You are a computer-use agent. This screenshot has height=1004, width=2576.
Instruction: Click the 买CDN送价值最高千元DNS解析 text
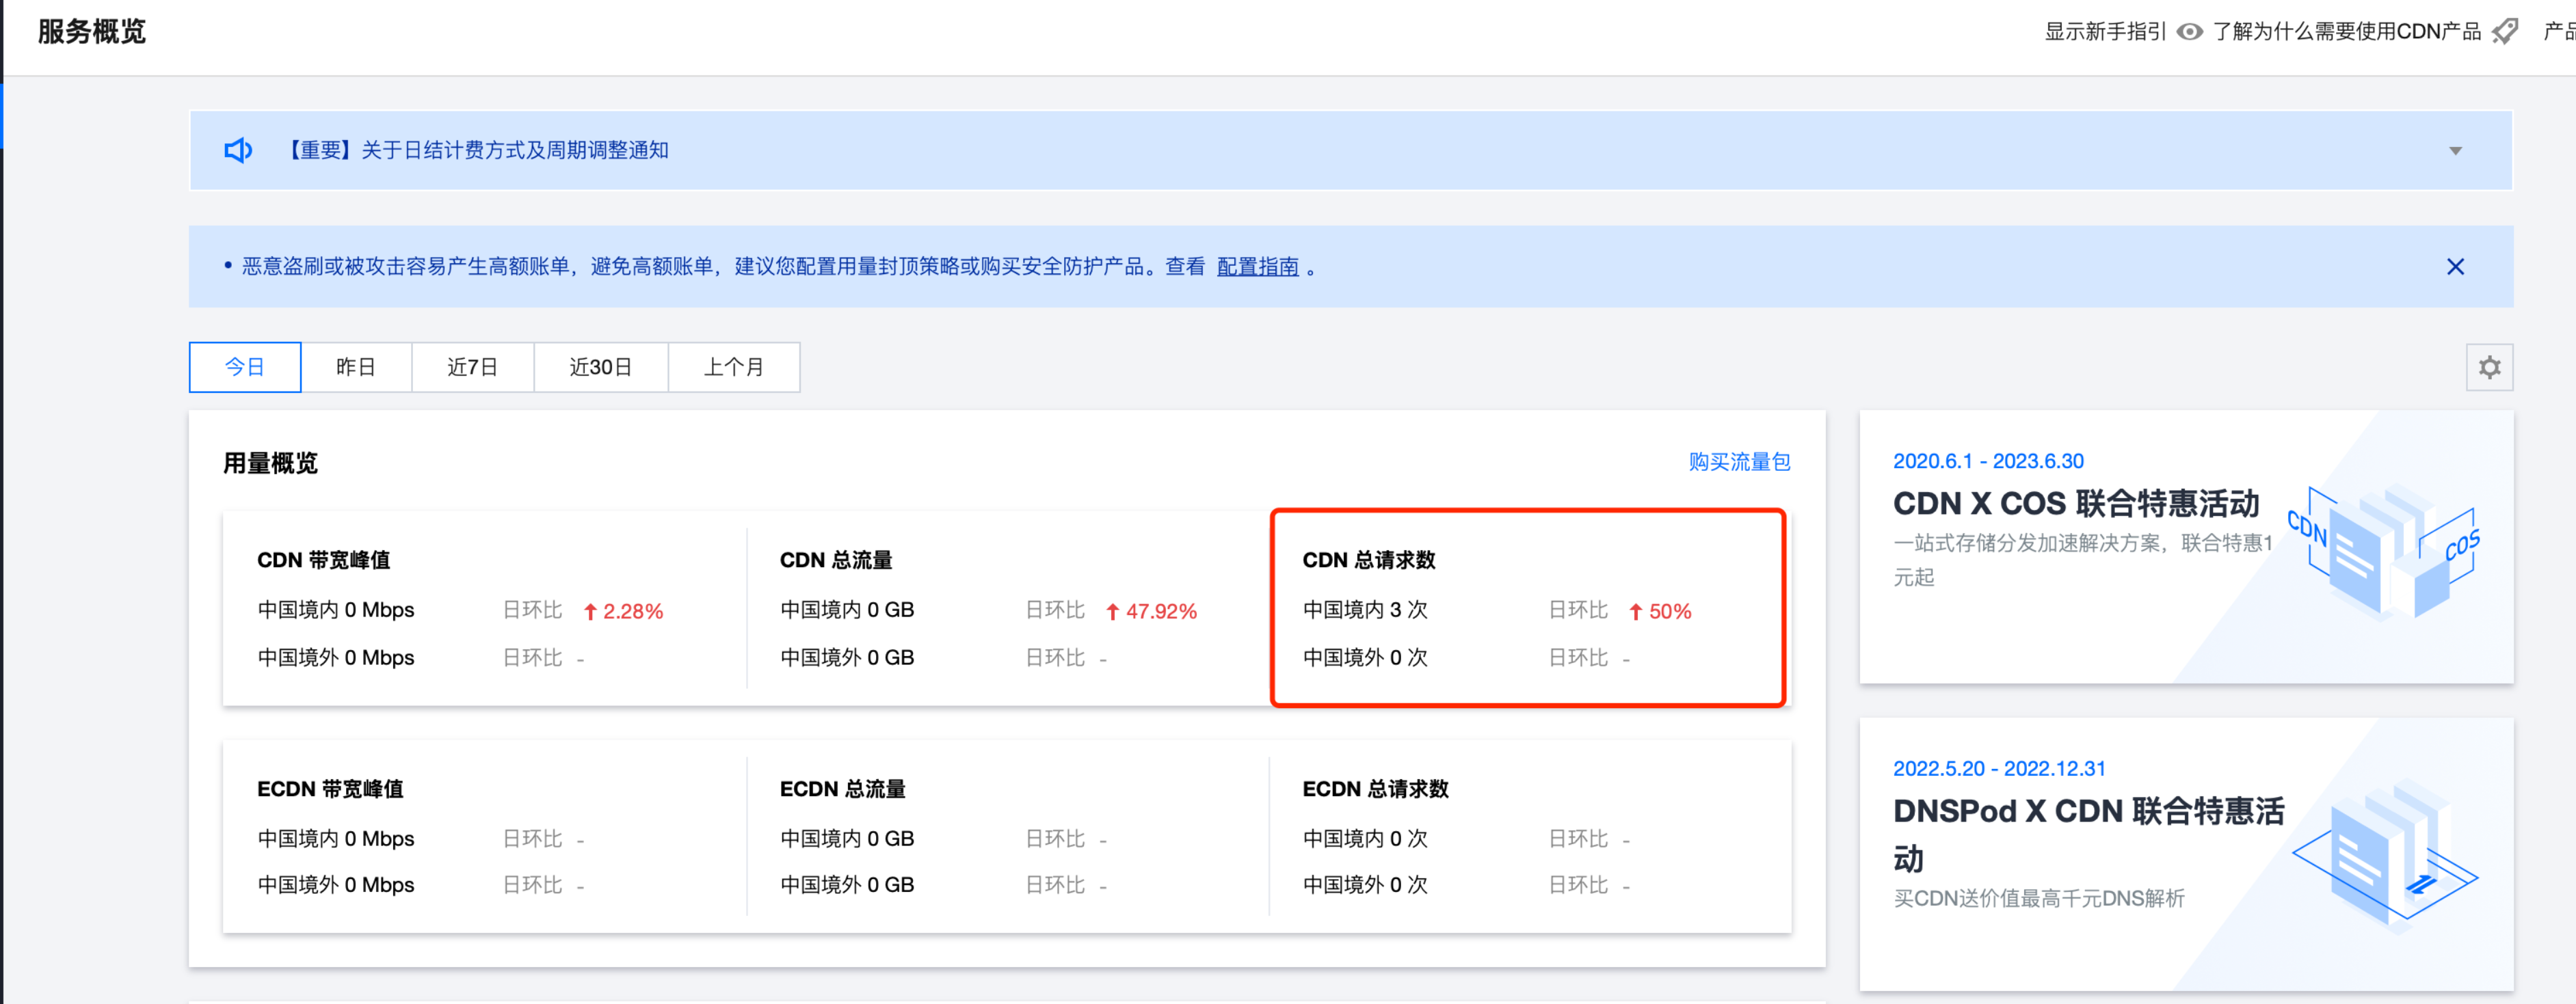[x=2039, y=898]
